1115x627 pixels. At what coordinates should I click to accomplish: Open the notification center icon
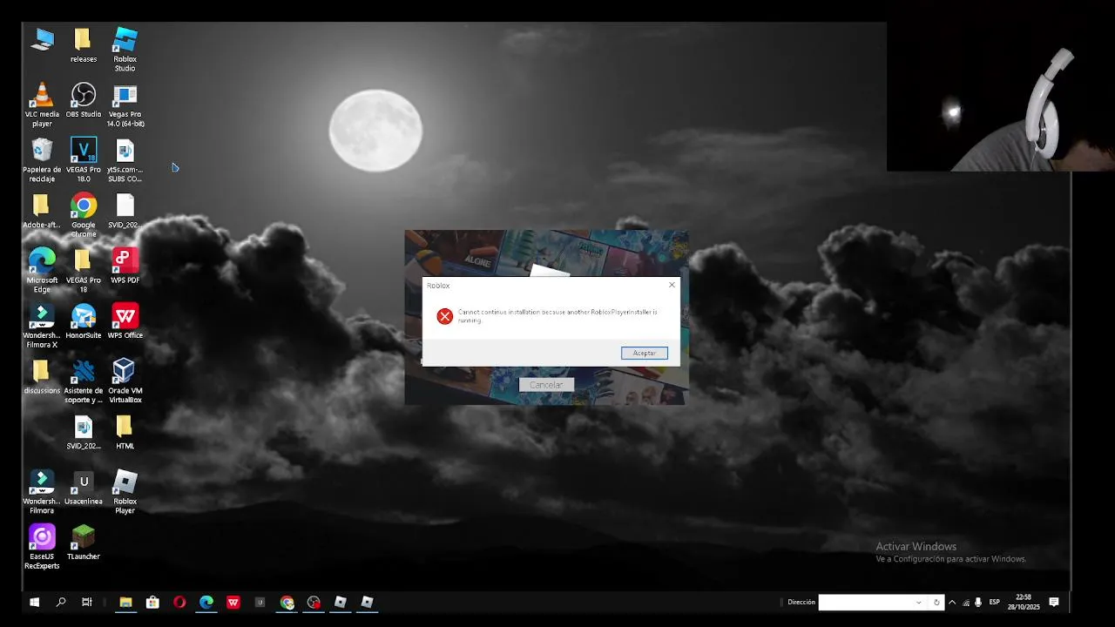1054,602
